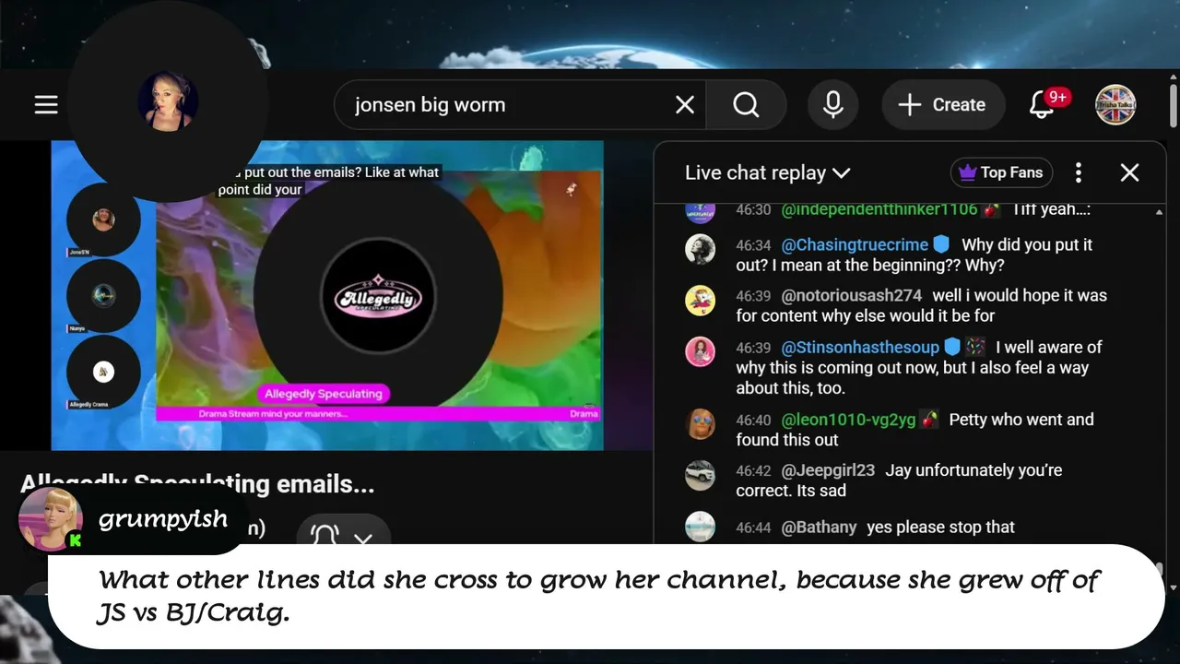
Task: Expand the Live chat replay dropdown
Action: pyautogui.click(x=767, y=172)
